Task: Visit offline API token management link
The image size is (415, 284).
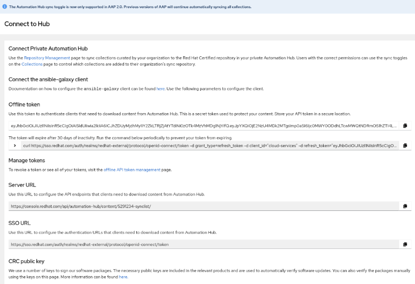Action: coord(132,169)
